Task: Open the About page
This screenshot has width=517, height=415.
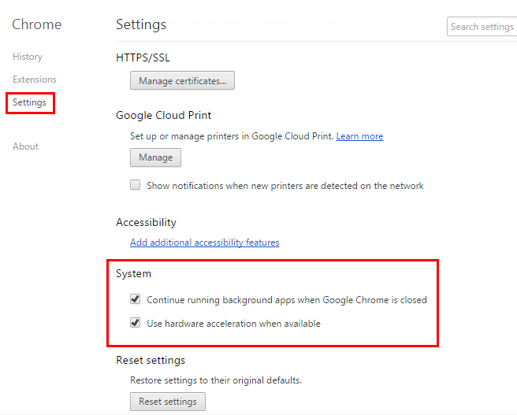Action: pyautogui.click(x=25, y=146)
